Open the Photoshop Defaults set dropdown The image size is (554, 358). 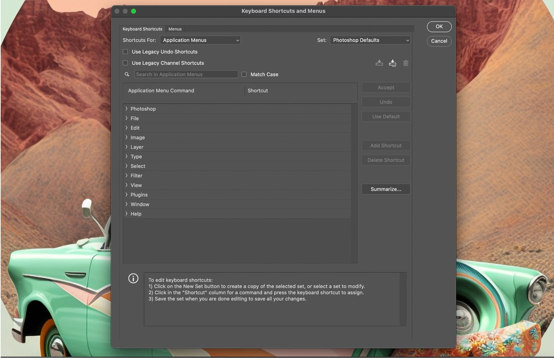370,40
